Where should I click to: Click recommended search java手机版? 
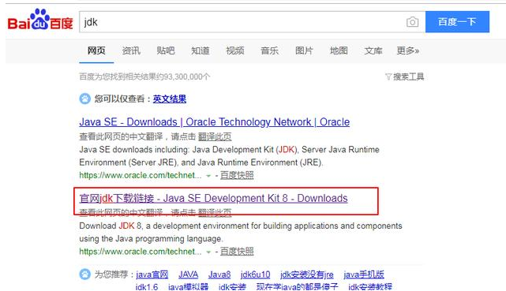pyautogui.click(x=364, y=274)
